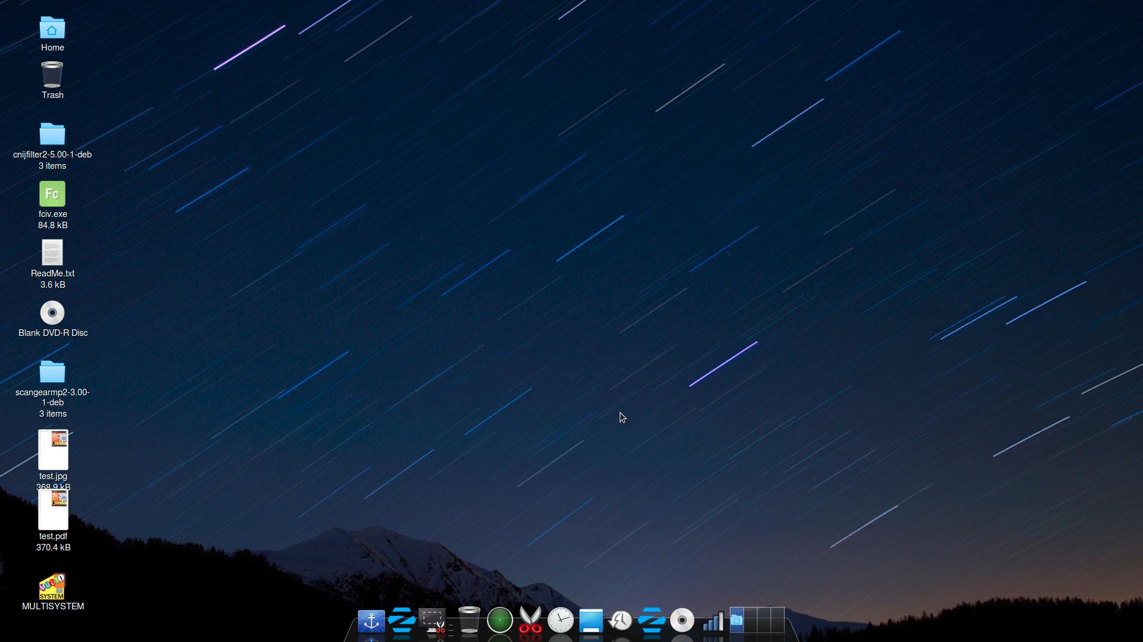Open the Trash desktop icon
Image resolution: width=1143 pixels, height=642 pixels.
coord(52,75)
